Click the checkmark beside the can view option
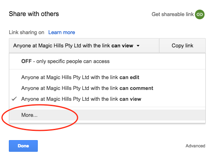This screenshot has width=215, height=163. (x=14, y=99)
